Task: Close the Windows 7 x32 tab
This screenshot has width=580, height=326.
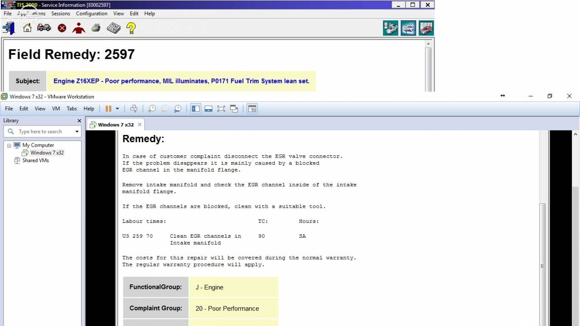Action: pyautogui.click(x=140, y=125)
